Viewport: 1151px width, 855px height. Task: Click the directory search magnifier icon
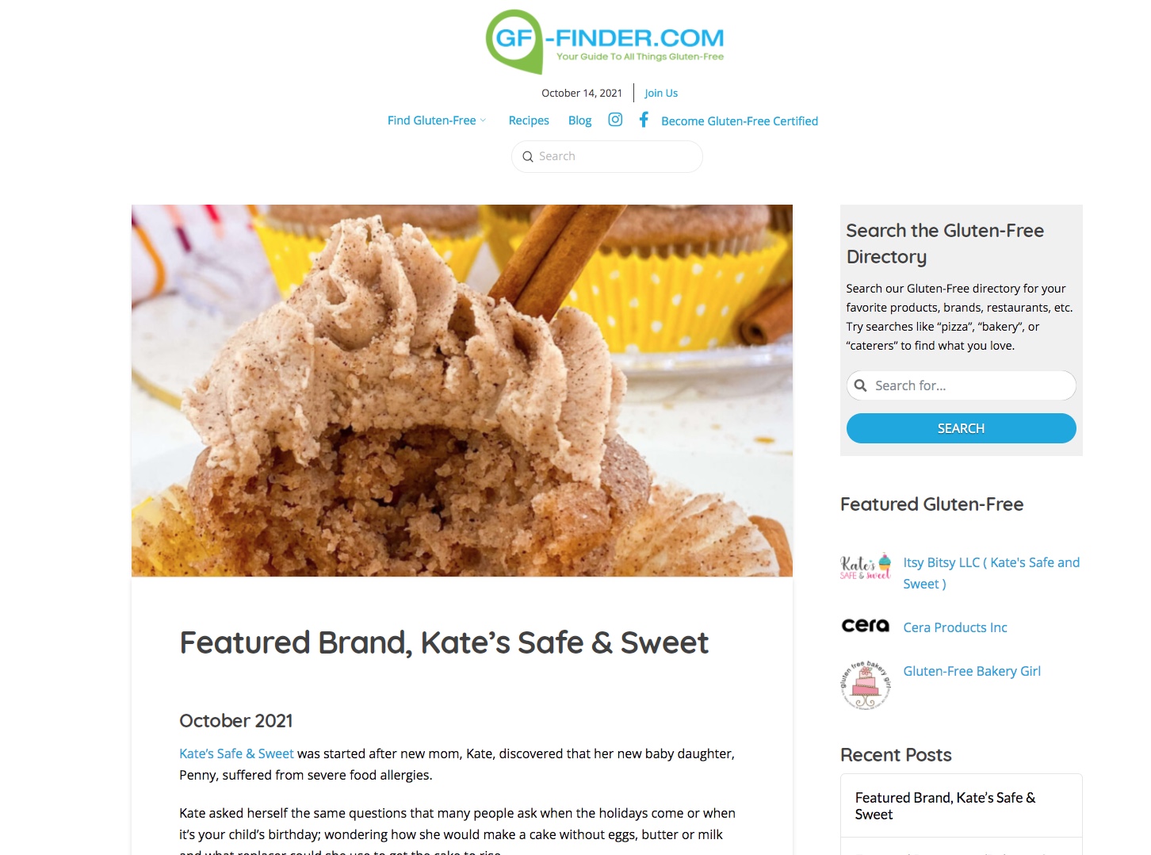click(x=860, y=385)
